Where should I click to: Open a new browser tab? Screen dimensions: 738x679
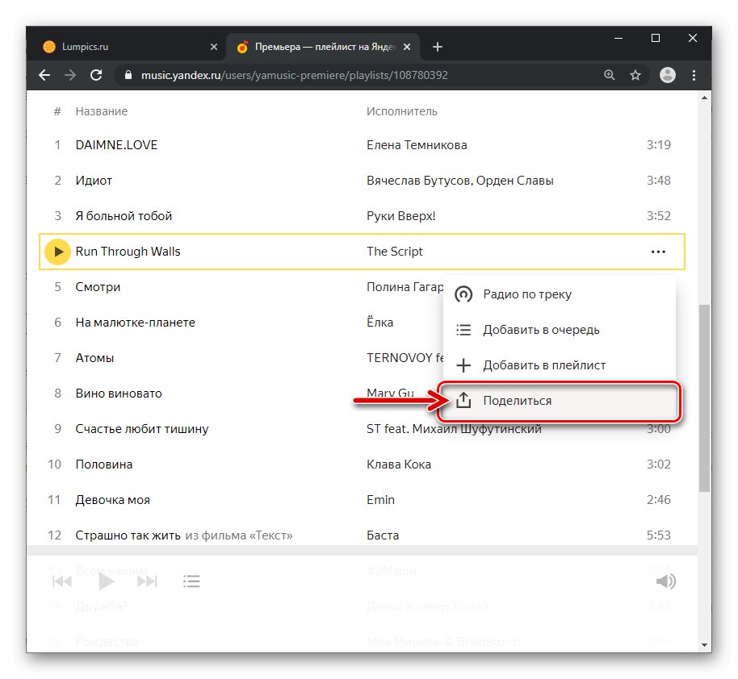438,47
